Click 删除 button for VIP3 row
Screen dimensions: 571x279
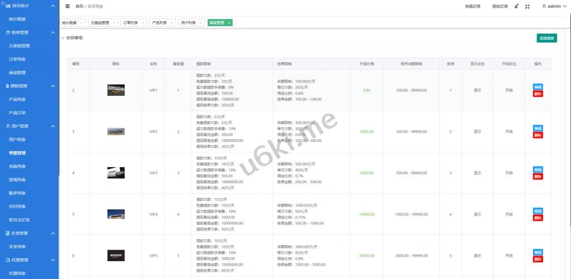[x=538, y=177]
